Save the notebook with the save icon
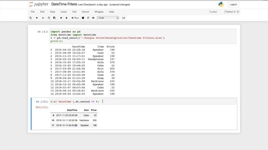 (x=31, y=18)
